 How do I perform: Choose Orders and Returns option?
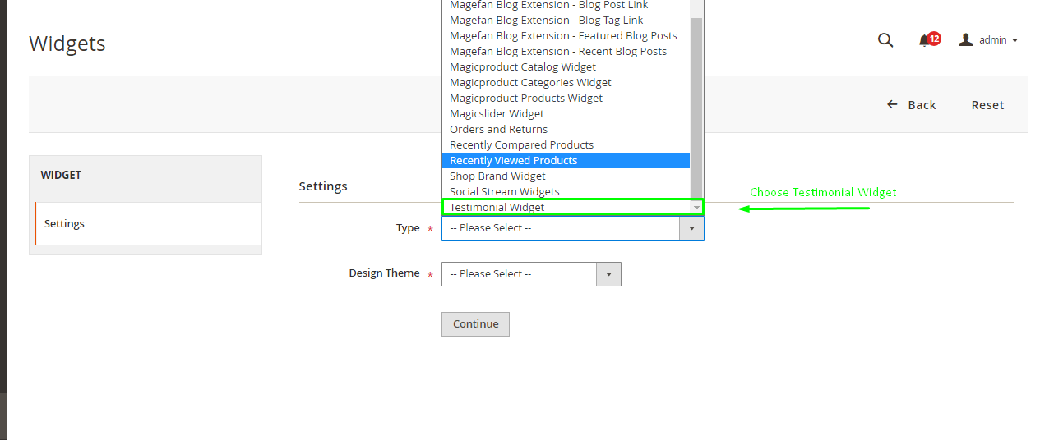pos(498,129)
